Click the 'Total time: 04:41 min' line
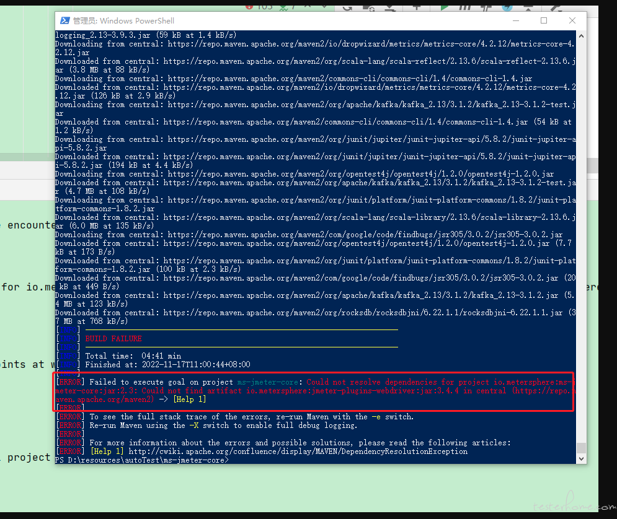This screenshot has height=519, width=617. click(x=133, y=356)
